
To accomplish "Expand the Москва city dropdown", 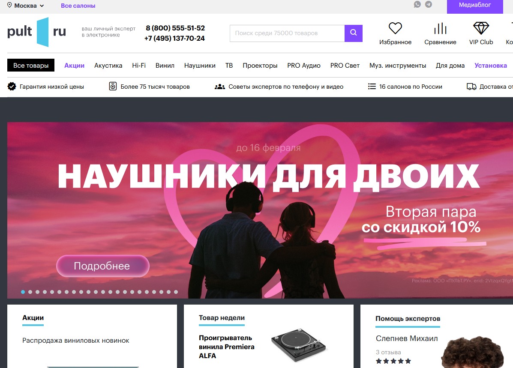I will click(x=26, y=6).
